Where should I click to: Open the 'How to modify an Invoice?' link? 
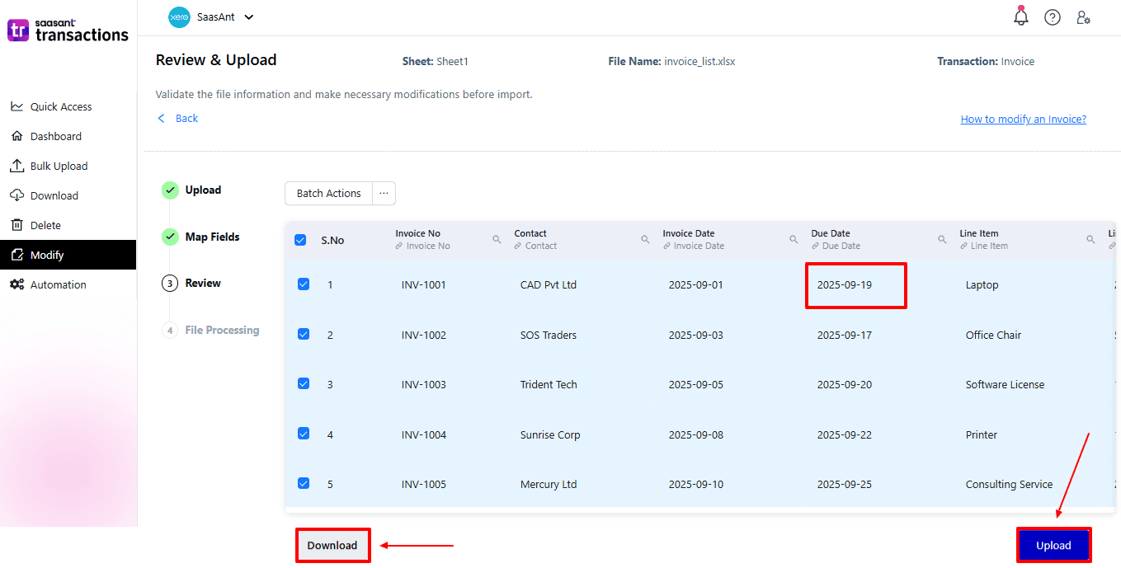[x=1023, y=119]
